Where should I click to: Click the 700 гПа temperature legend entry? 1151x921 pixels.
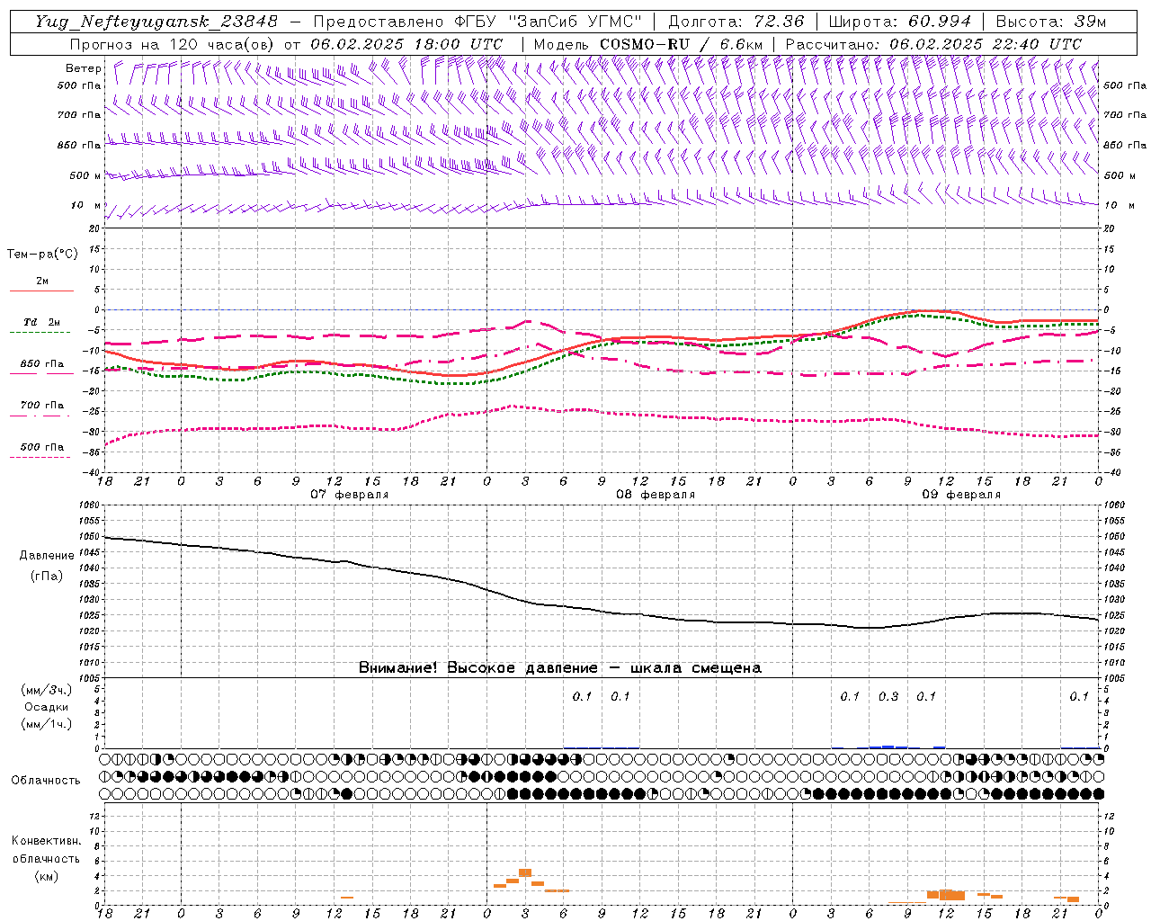point(42,406)
